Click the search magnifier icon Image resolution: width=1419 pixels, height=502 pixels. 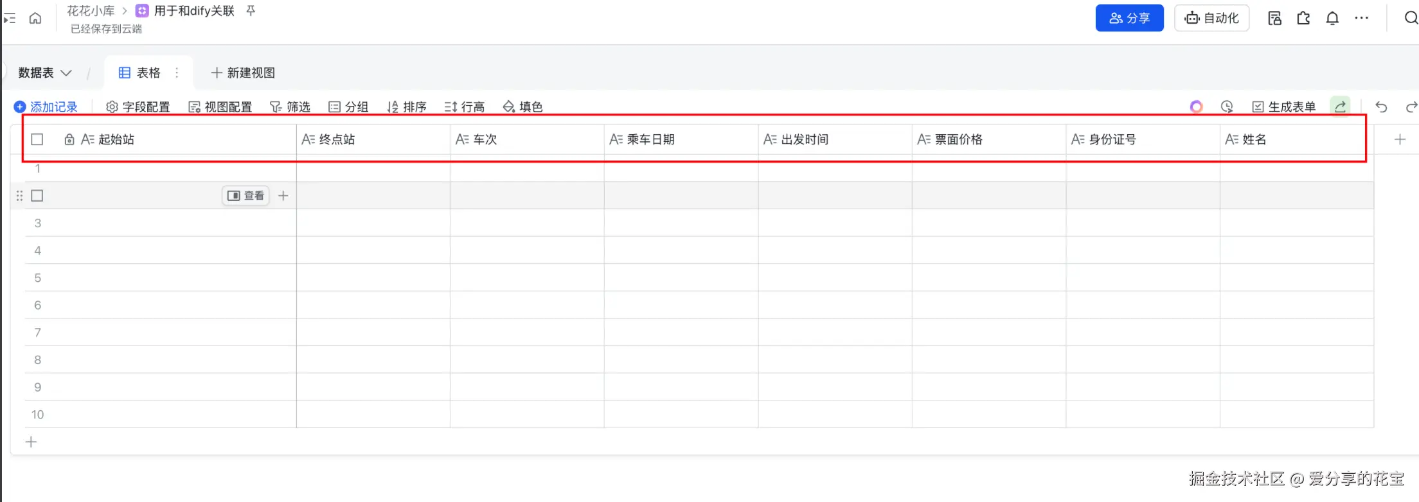(x=1411, y=18)
